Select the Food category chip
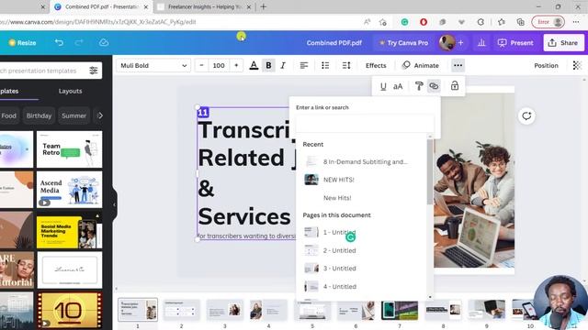 [9, 115]
